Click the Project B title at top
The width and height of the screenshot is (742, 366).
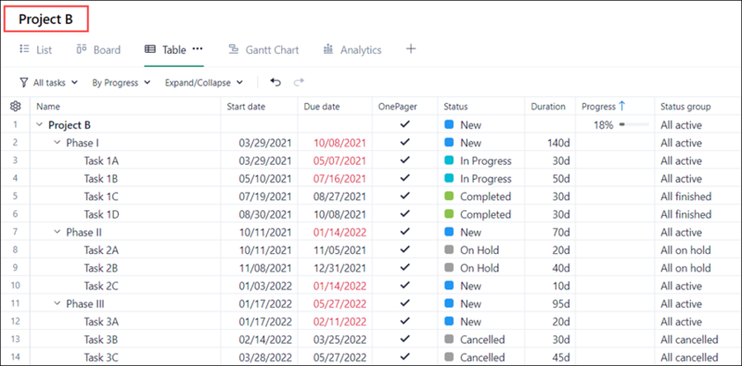pos(45,19)
